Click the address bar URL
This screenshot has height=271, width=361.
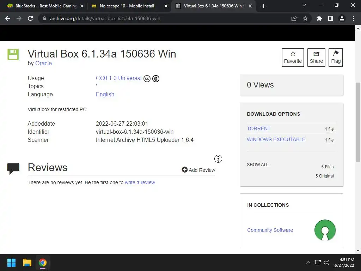coord(105,18)
